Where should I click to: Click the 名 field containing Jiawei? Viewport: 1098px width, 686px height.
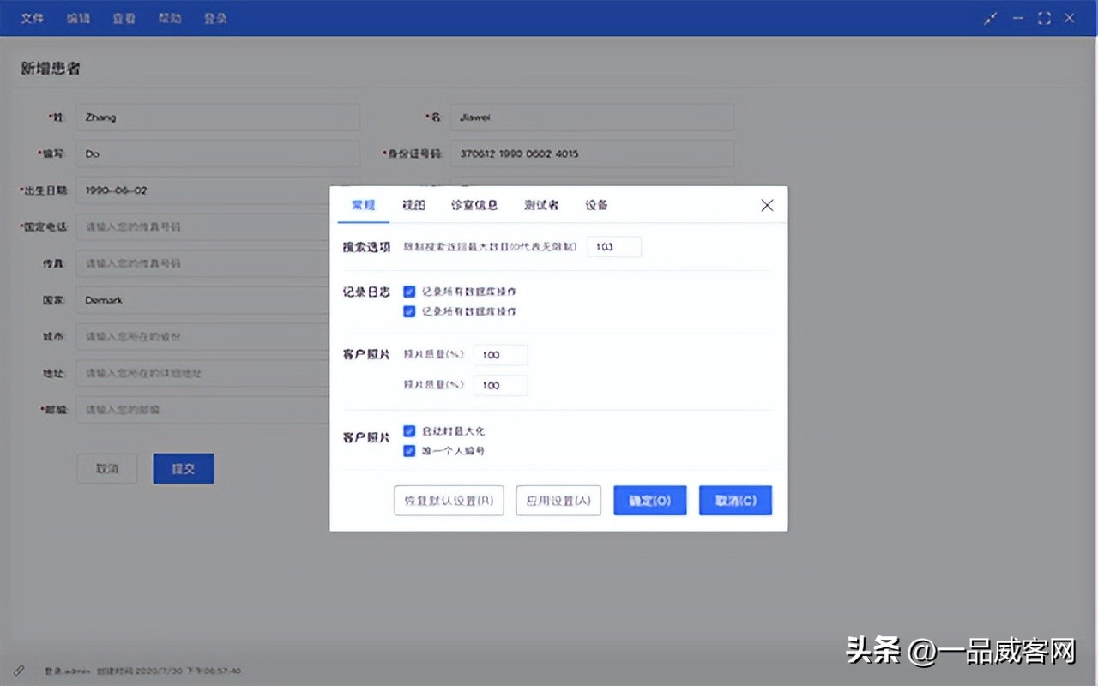coord(592,117)
